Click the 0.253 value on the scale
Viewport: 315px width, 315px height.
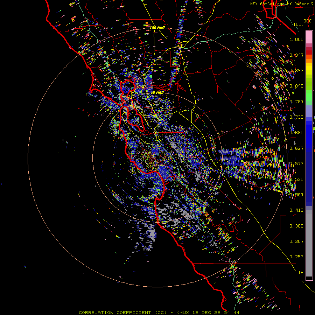tap(296, 257)
